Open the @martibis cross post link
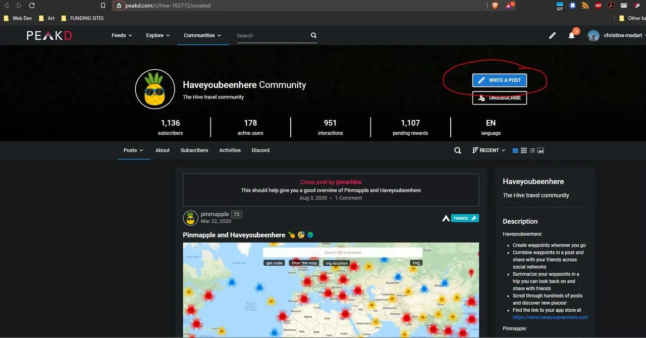646x338 pixels. (348, 182)
